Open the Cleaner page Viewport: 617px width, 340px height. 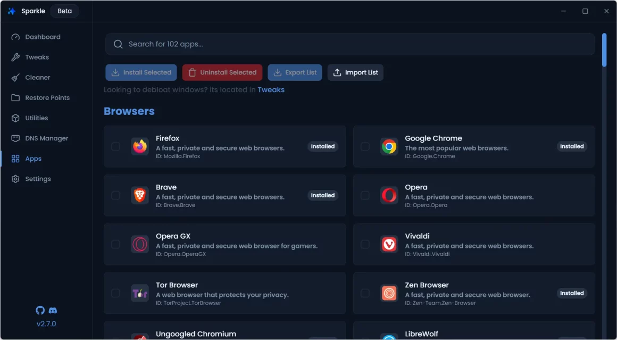click(38, 77)
